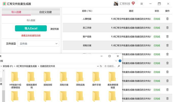This screenshot has height=102, width=173.
Task: Click the 导入数据 section label
Action: pos(31,20)
